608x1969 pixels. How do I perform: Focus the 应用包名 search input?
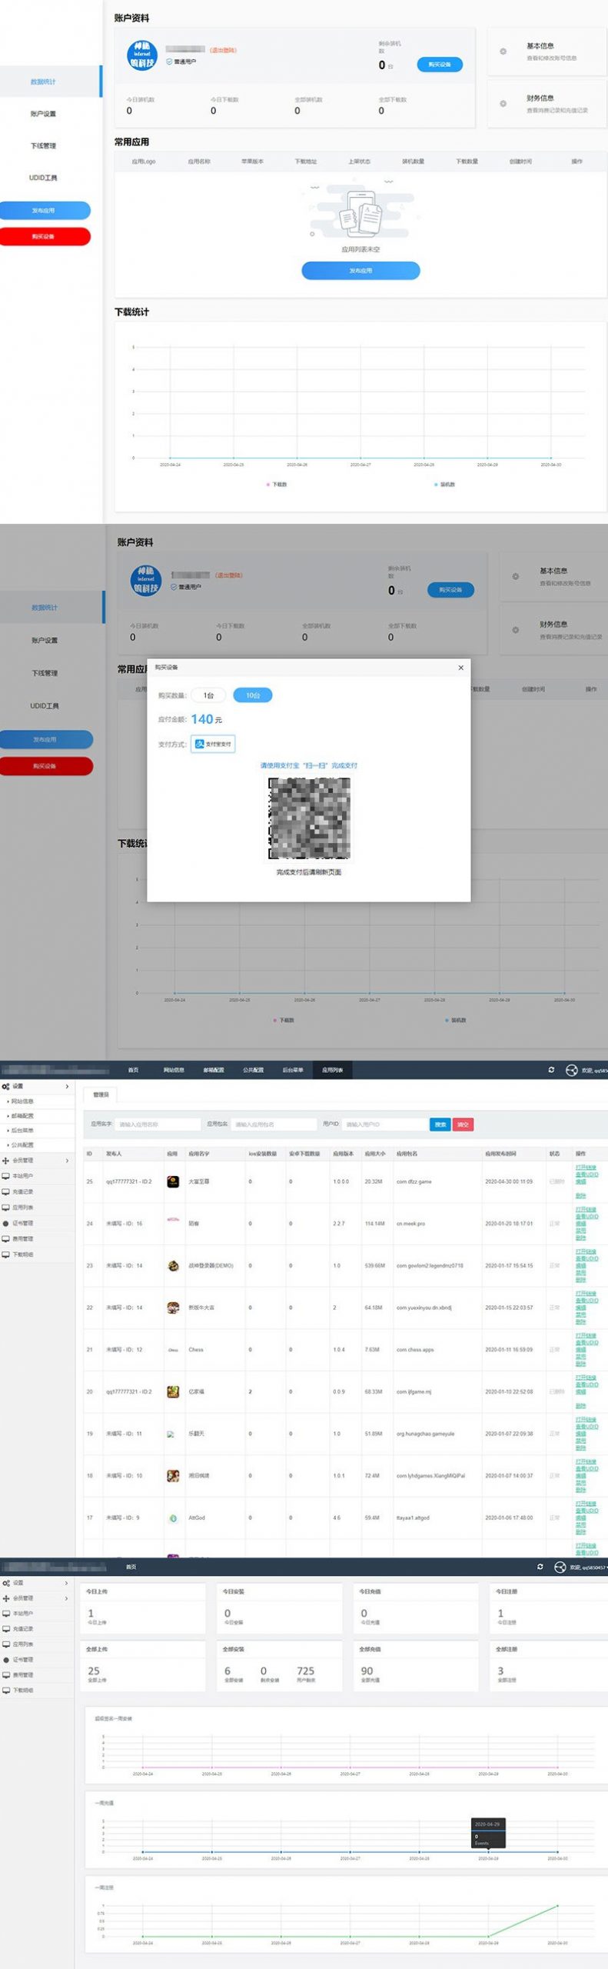274,1124
